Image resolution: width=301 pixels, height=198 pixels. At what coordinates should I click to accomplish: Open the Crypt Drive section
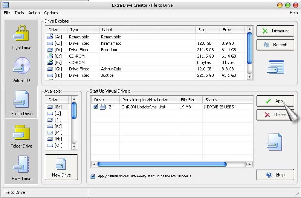click(x=21, y=37)
